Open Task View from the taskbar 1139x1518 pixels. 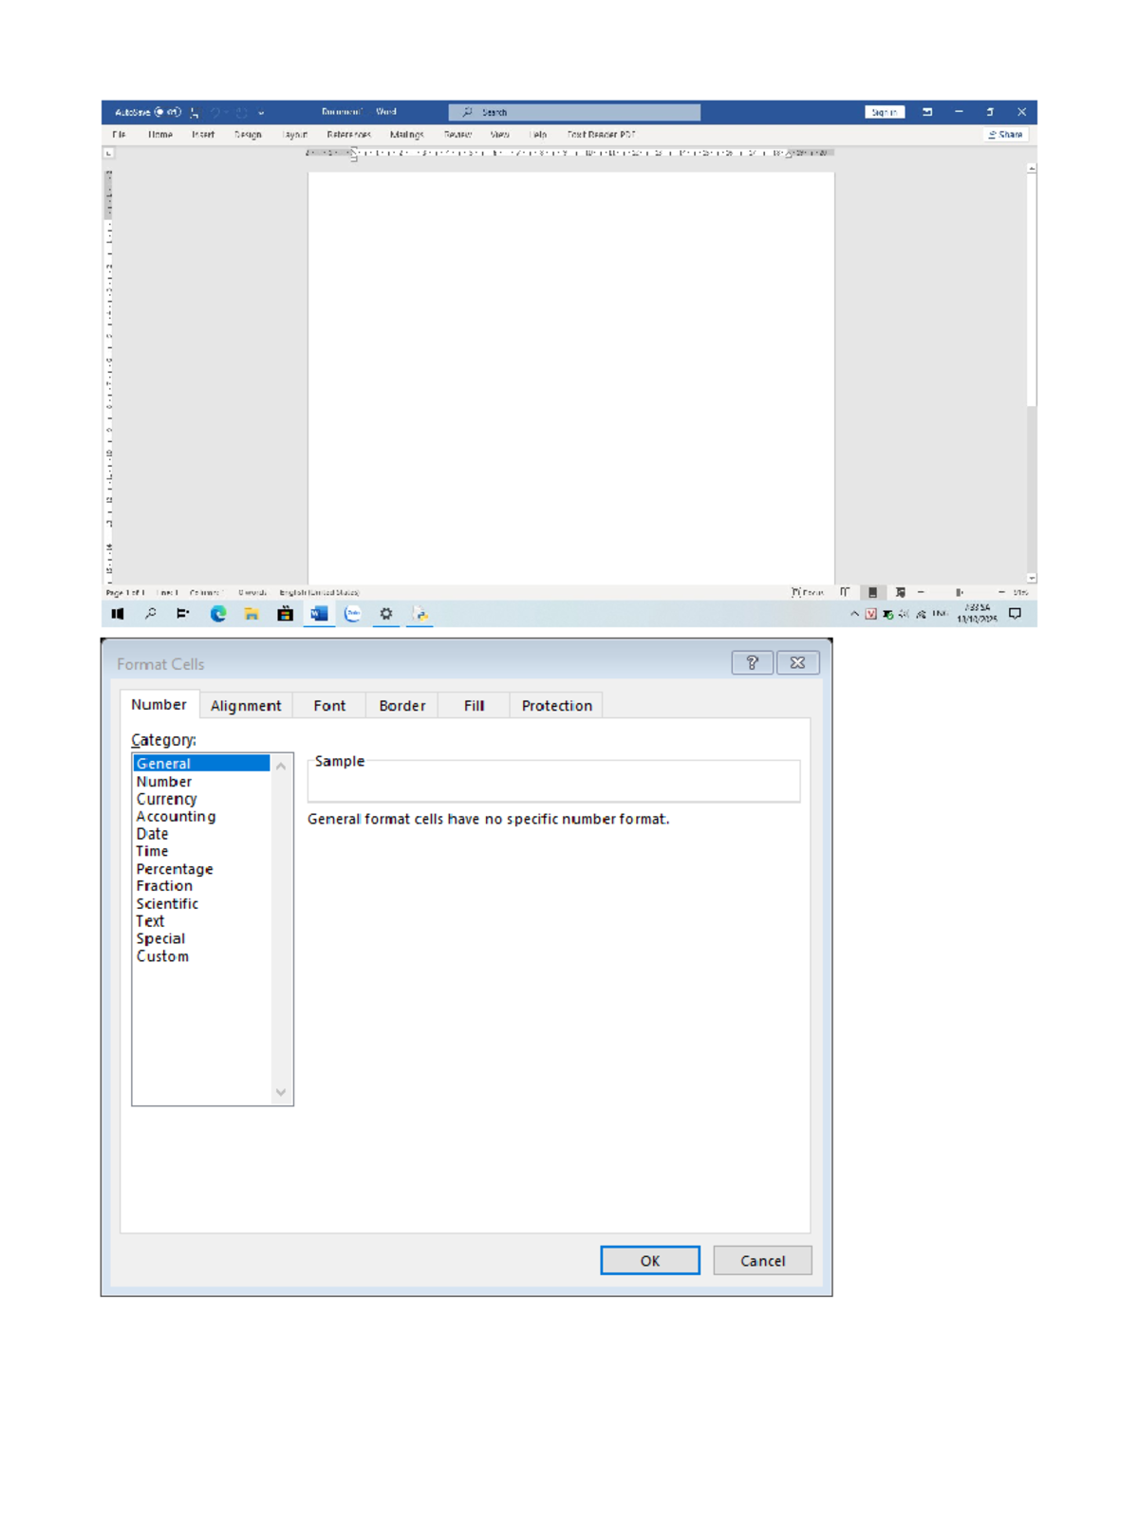[183, 614]
